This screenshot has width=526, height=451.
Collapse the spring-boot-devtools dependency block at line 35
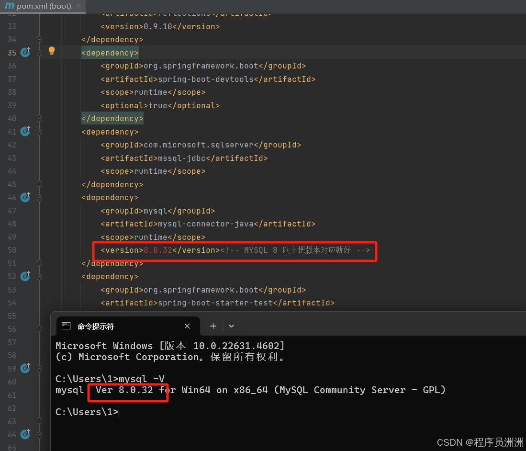tap(40, 53)
